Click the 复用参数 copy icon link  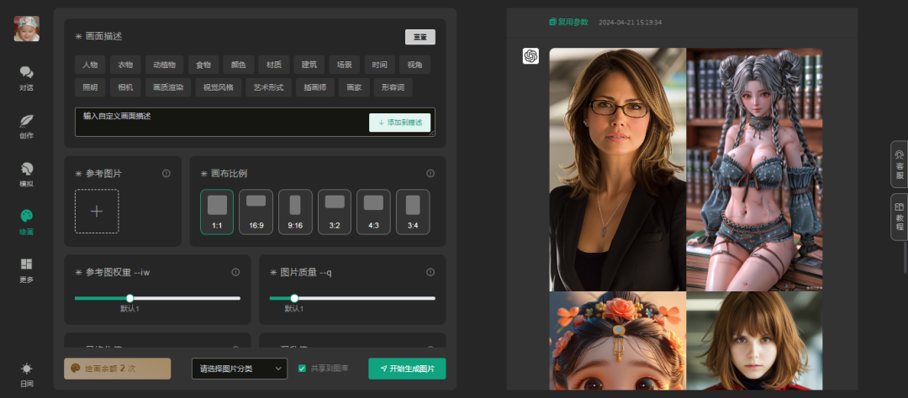pos(568,22)
